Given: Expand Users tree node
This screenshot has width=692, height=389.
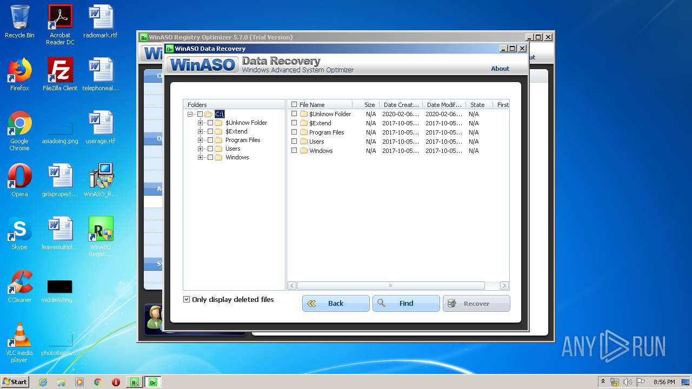Looking at the screenshot, I should [x=200, y=149].
